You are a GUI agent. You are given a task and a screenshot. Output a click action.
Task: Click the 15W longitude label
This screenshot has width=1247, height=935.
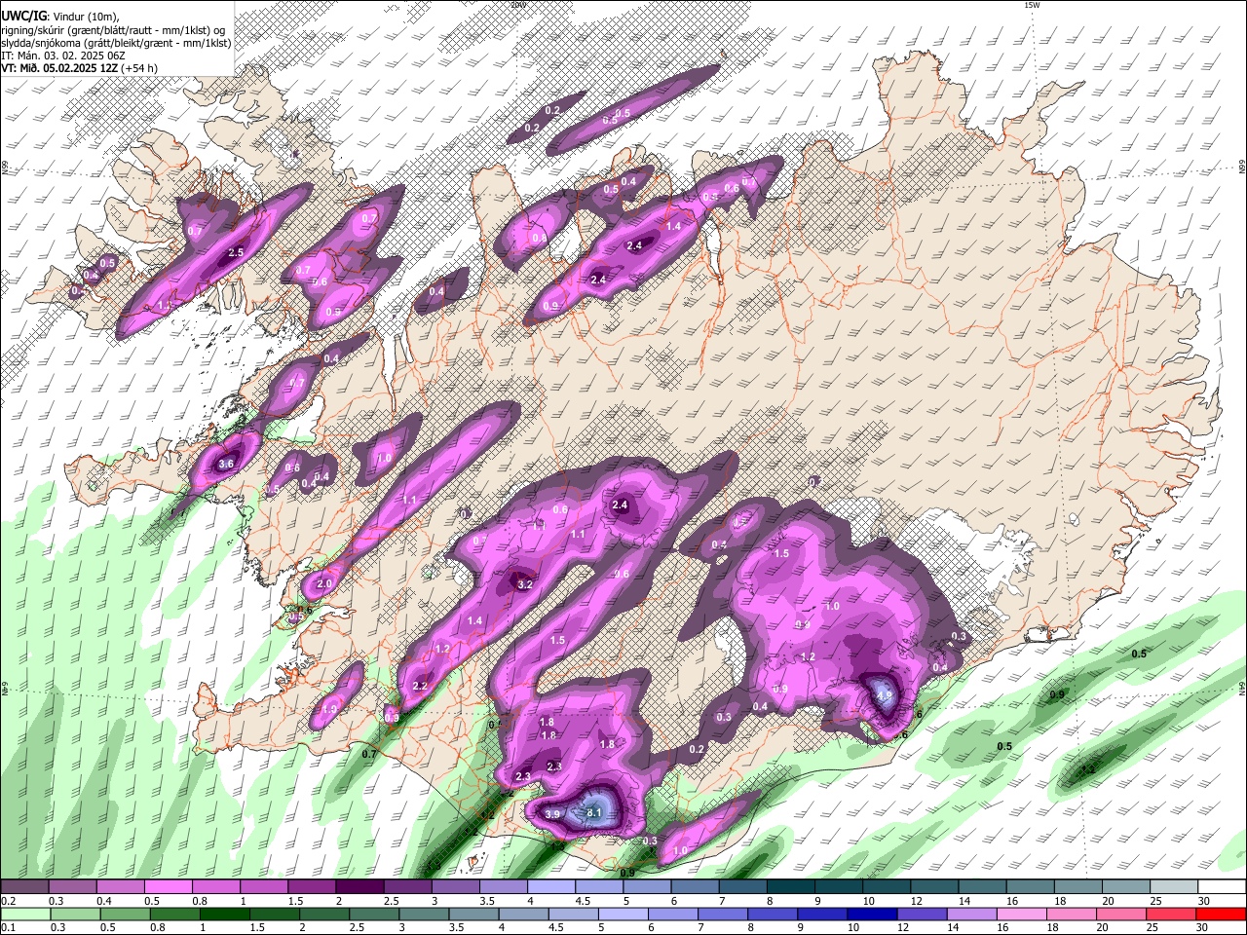coord(1034,5)
